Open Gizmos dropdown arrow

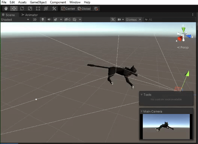[140, 19]
